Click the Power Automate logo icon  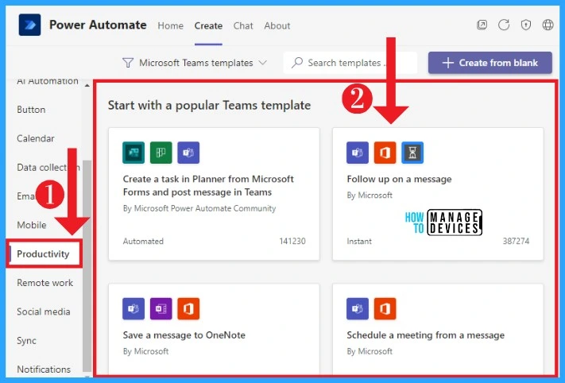(29, 25)
